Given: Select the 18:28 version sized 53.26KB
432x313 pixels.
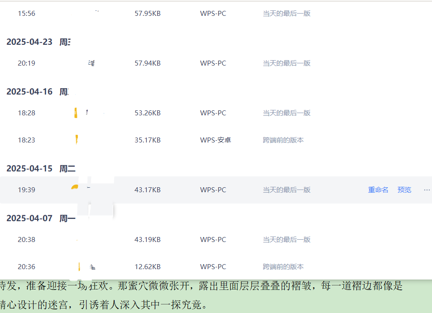Looking at the screenshot, I should (x=26, y=113).
